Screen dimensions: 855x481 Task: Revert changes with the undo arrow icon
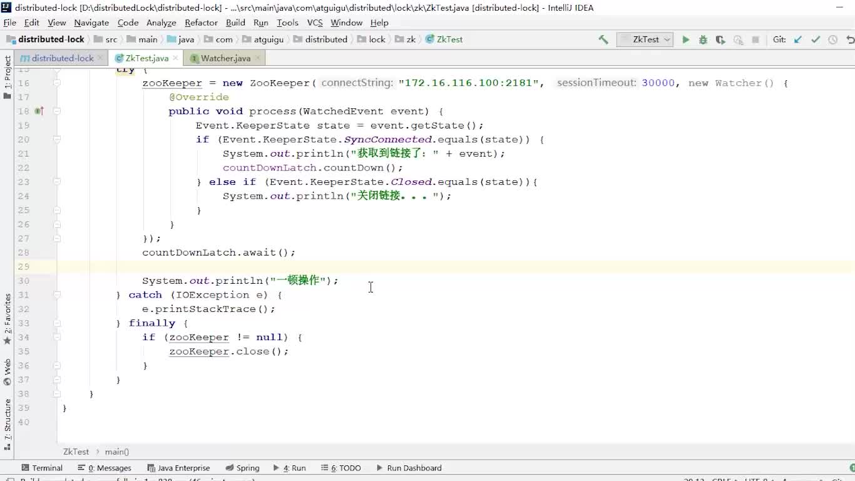click(850, 39)
